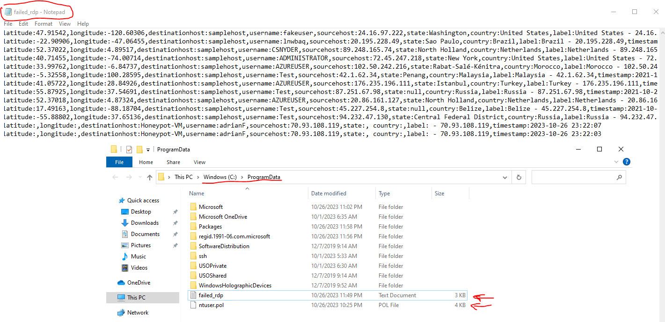Click the New Folder quick access toolbar icon
Screen dimensions: 665x322
139,150
